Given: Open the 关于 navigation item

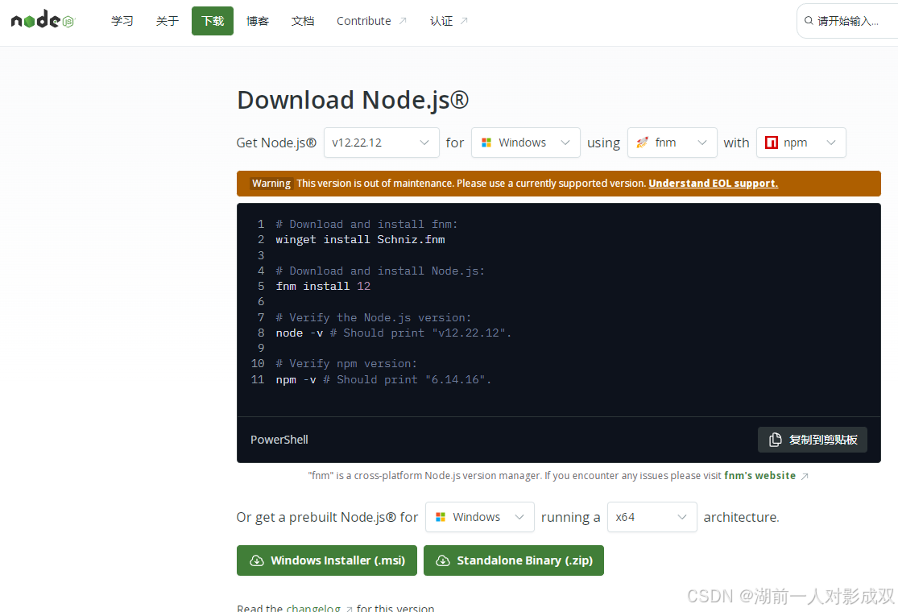Looking at the screenshot, I should 168,21.
